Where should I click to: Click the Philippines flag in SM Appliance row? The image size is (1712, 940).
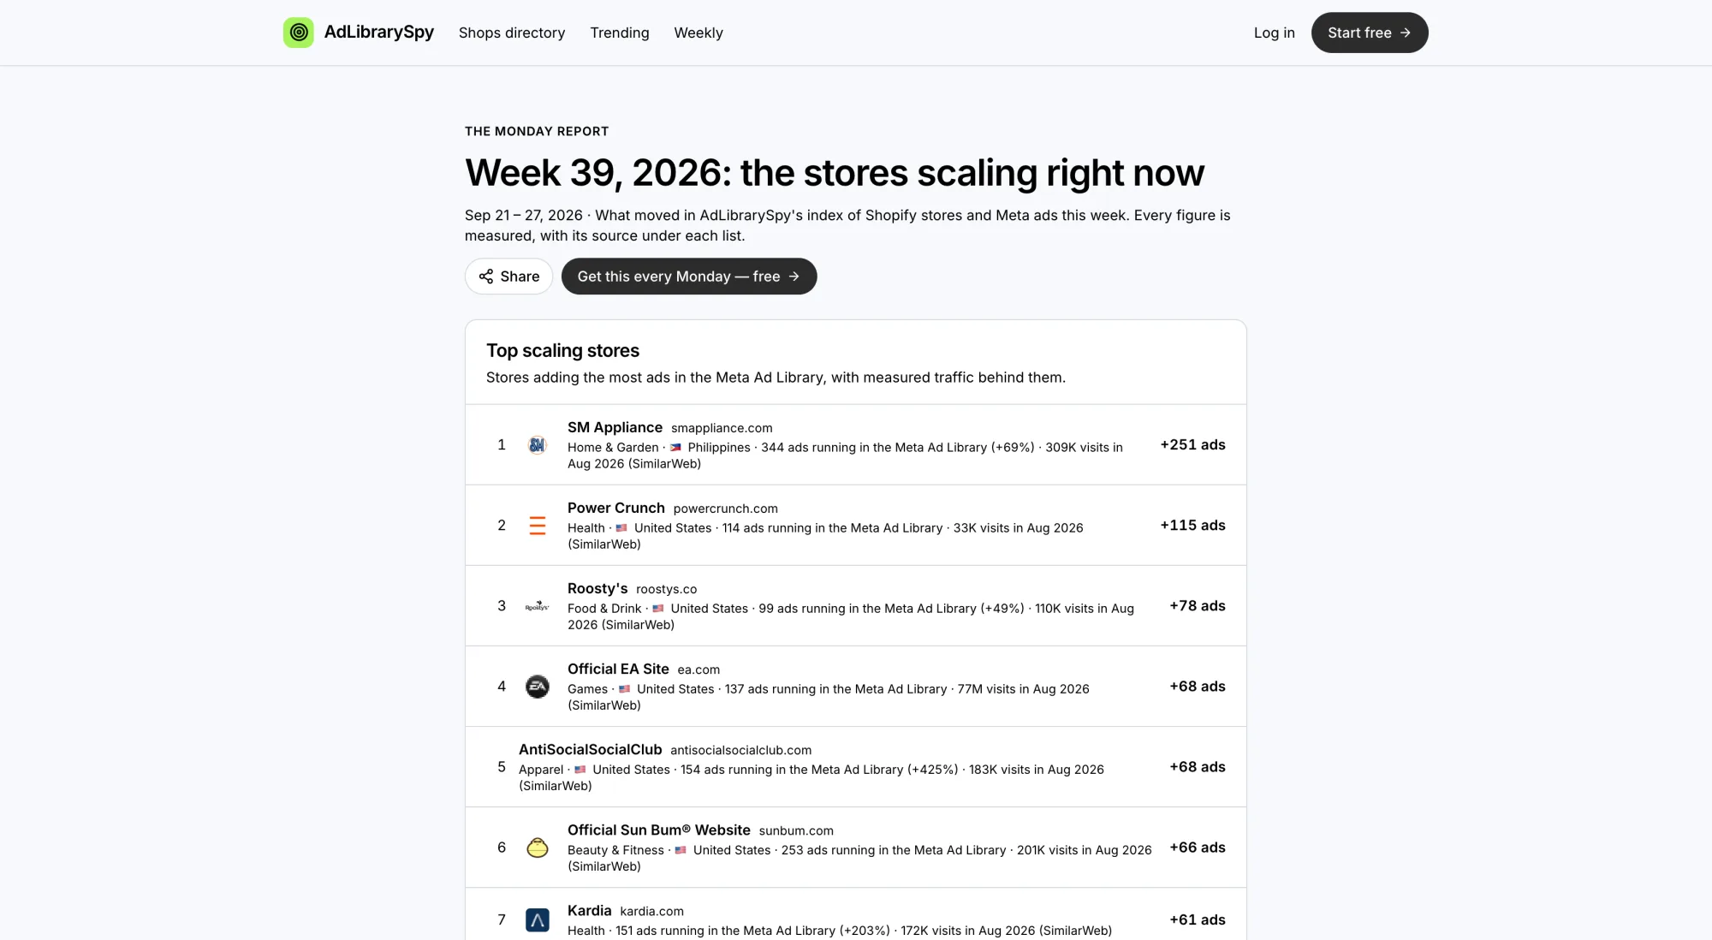point(675,448)
